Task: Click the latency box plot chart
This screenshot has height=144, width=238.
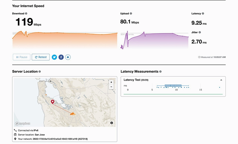Action: (x=173, y=86)
